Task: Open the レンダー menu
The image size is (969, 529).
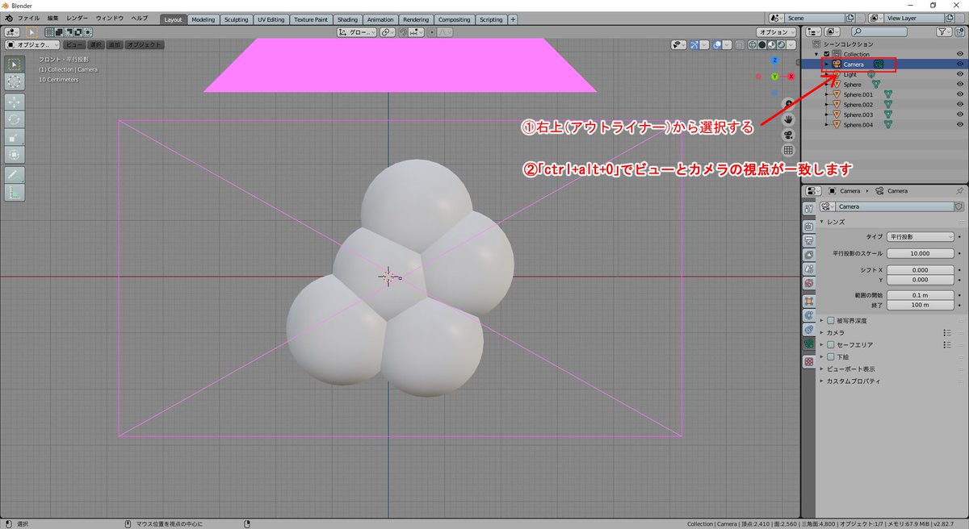Action: click(78, 18)
